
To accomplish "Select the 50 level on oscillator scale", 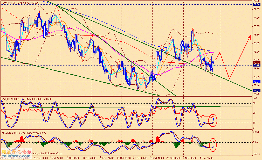I will [x=254, y=113].
